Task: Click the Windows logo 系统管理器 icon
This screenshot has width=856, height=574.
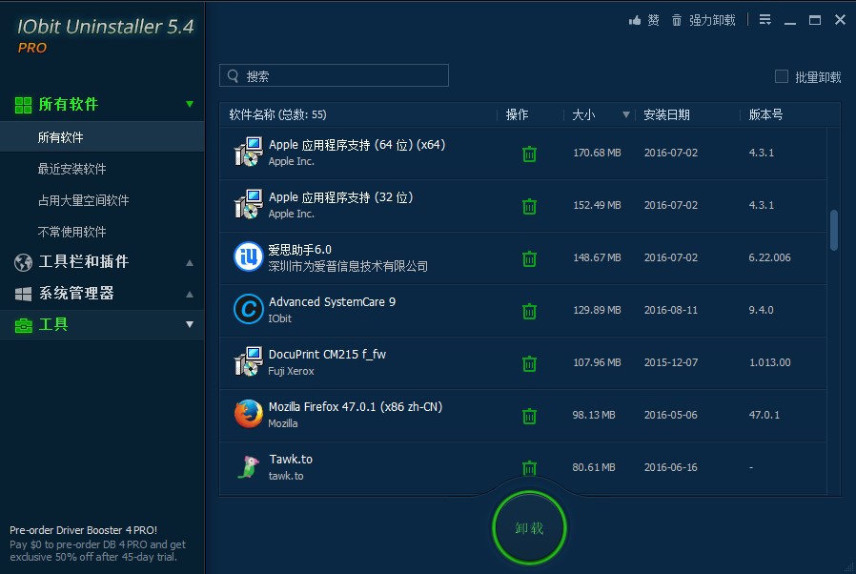Action: pyautogui.click(x=23, y=295)
